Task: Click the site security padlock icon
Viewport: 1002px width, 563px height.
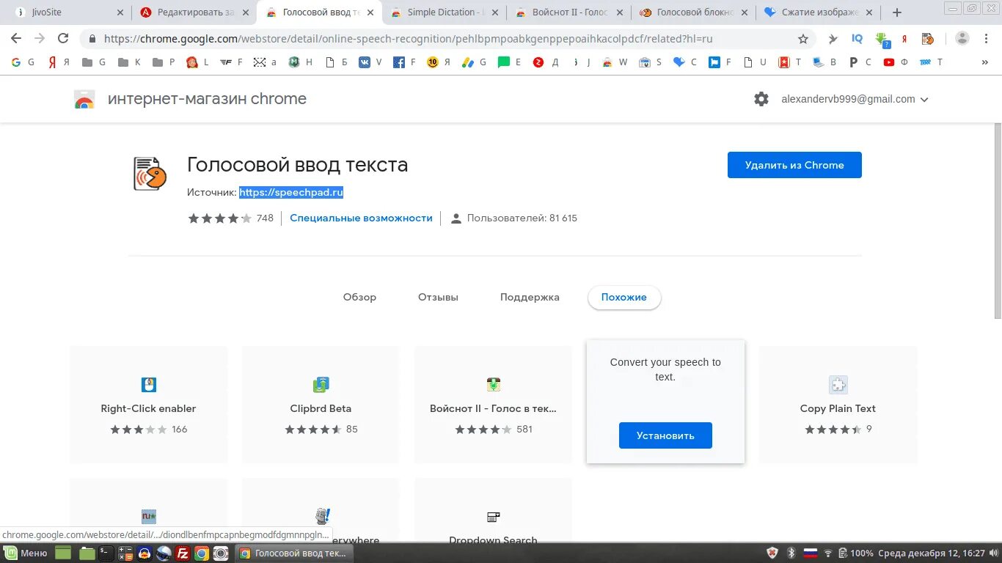Action: click(x=92, y=40)
